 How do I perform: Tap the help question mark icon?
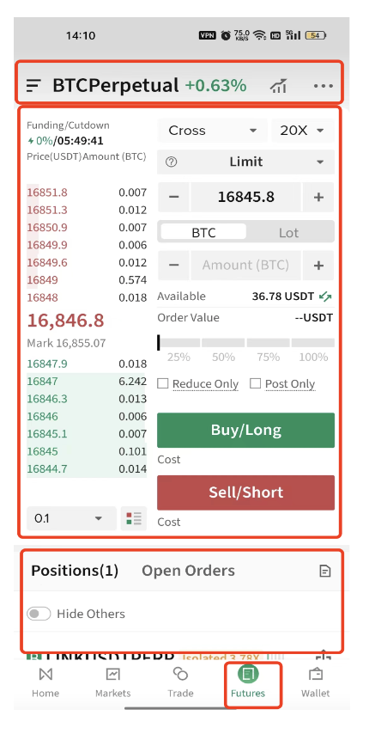tap(172, 162)
